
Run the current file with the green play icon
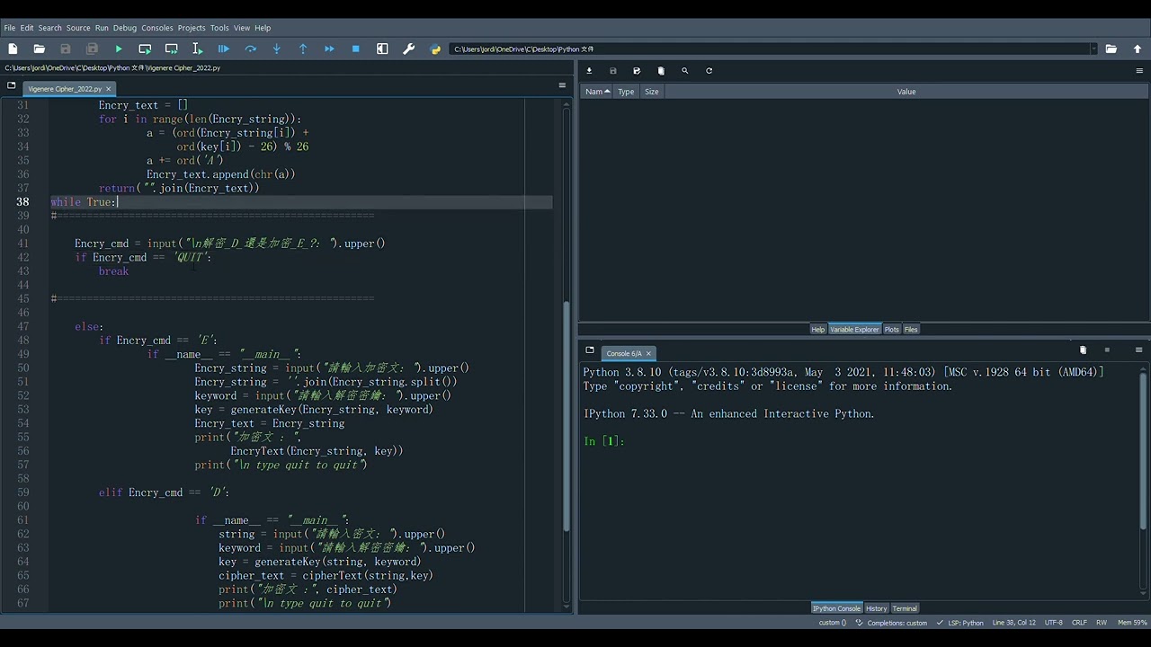[x=118, y=49]
